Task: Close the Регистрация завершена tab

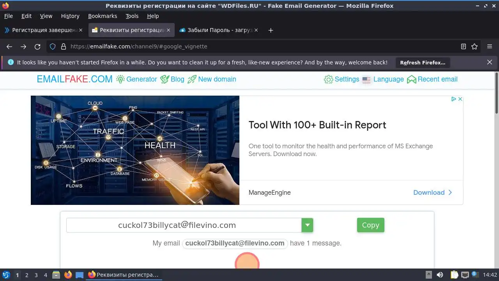Action: click(x=81, y=30)
